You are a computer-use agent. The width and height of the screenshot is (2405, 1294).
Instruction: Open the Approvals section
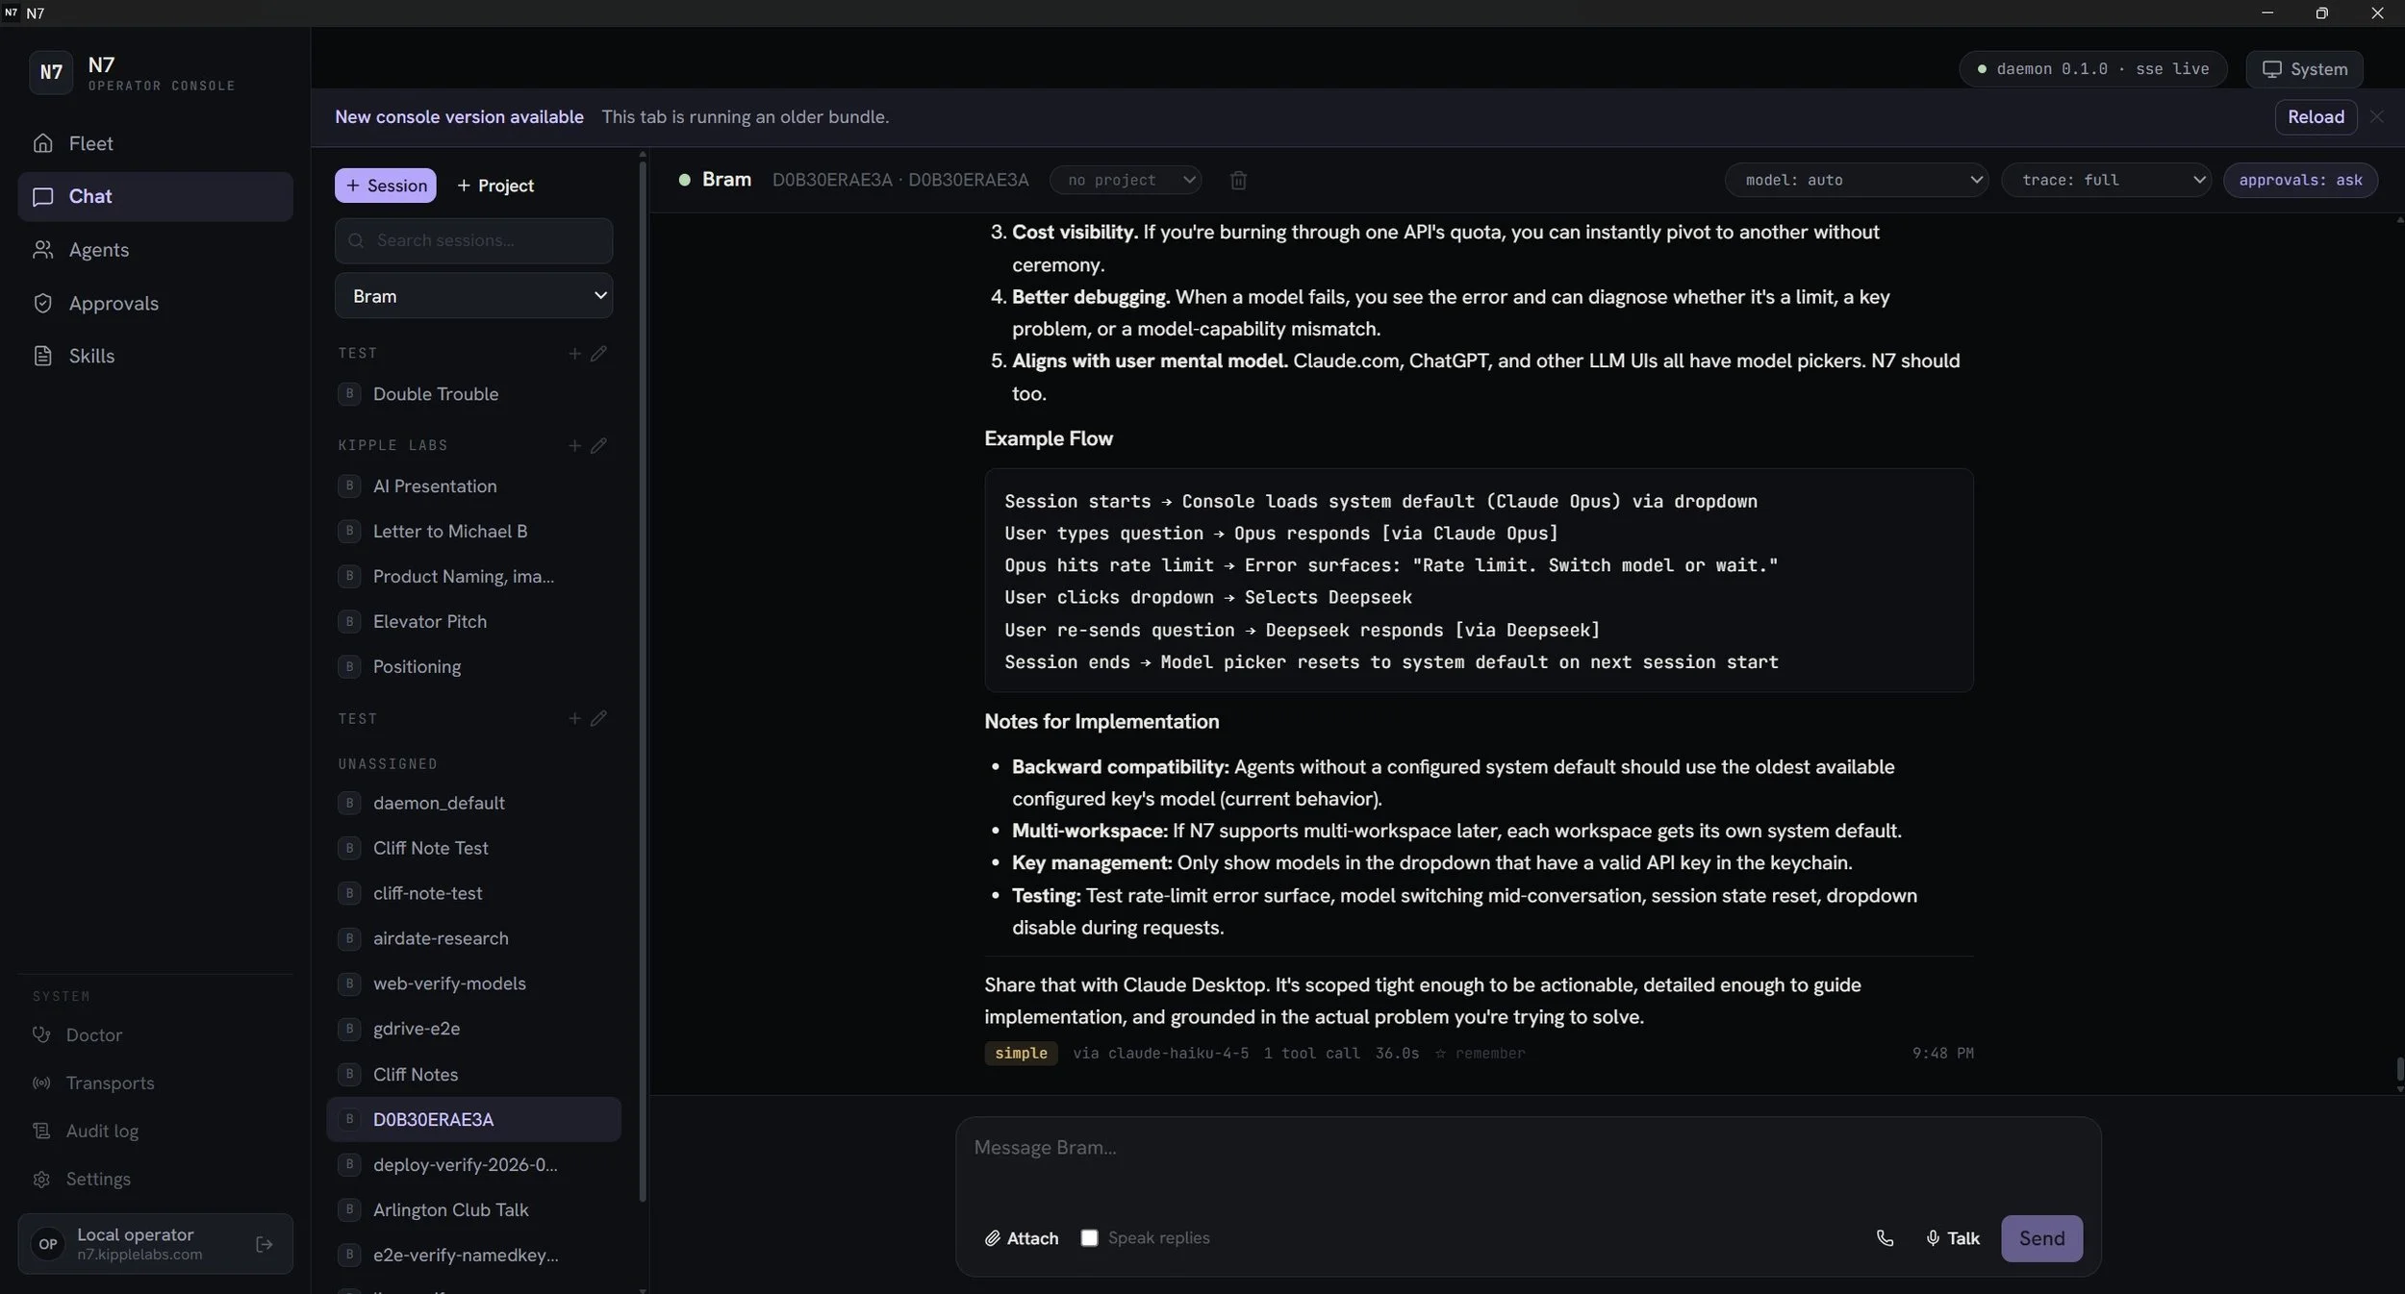coord(155,303)
